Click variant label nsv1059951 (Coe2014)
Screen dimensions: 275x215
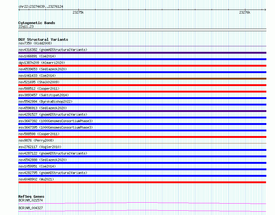37,166
